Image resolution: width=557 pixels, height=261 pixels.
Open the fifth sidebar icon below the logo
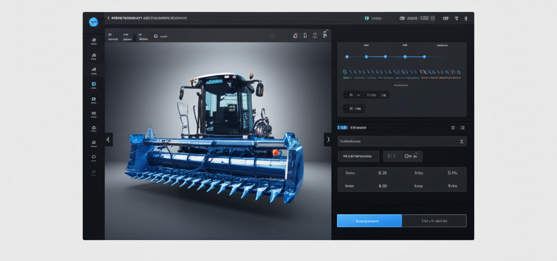(94, 99)
